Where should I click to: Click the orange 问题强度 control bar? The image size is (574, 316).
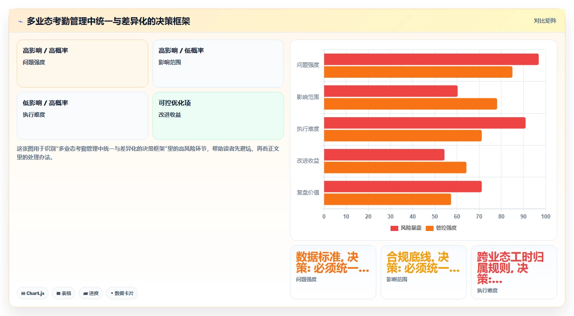tap(418, 72)
